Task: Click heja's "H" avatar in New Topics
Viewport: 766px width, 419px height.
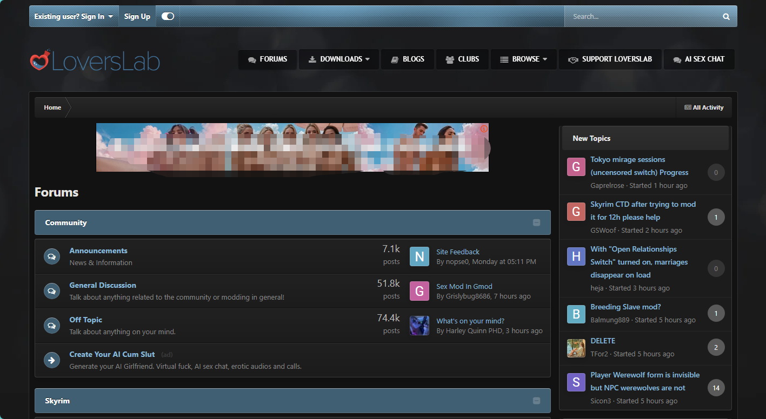Action: click(576, 256)
